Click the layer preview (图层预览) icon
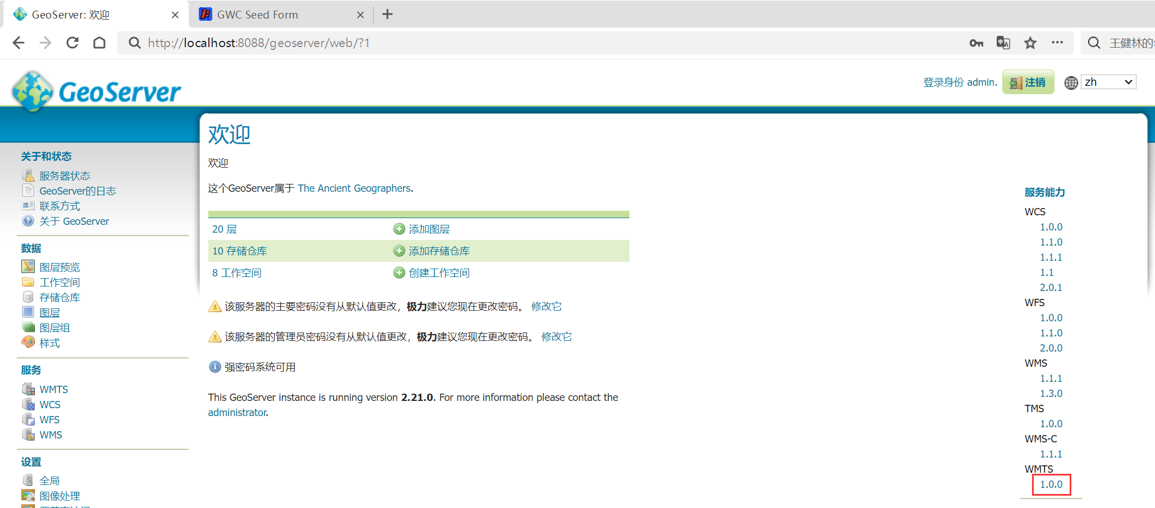This screenshot has height=508, width=1155. coord(28,266)
